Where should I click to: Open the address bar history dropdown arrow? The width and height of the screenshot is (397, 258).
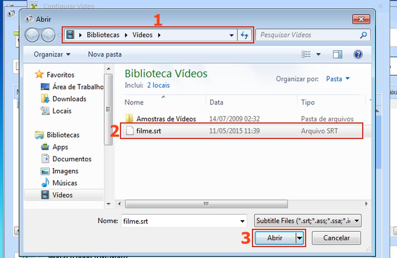[232, 35]
